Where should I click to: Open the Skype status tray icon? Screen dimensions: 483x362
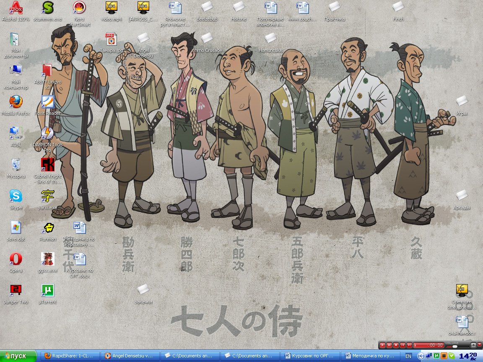pyautogui.click(x=452, y=356)
